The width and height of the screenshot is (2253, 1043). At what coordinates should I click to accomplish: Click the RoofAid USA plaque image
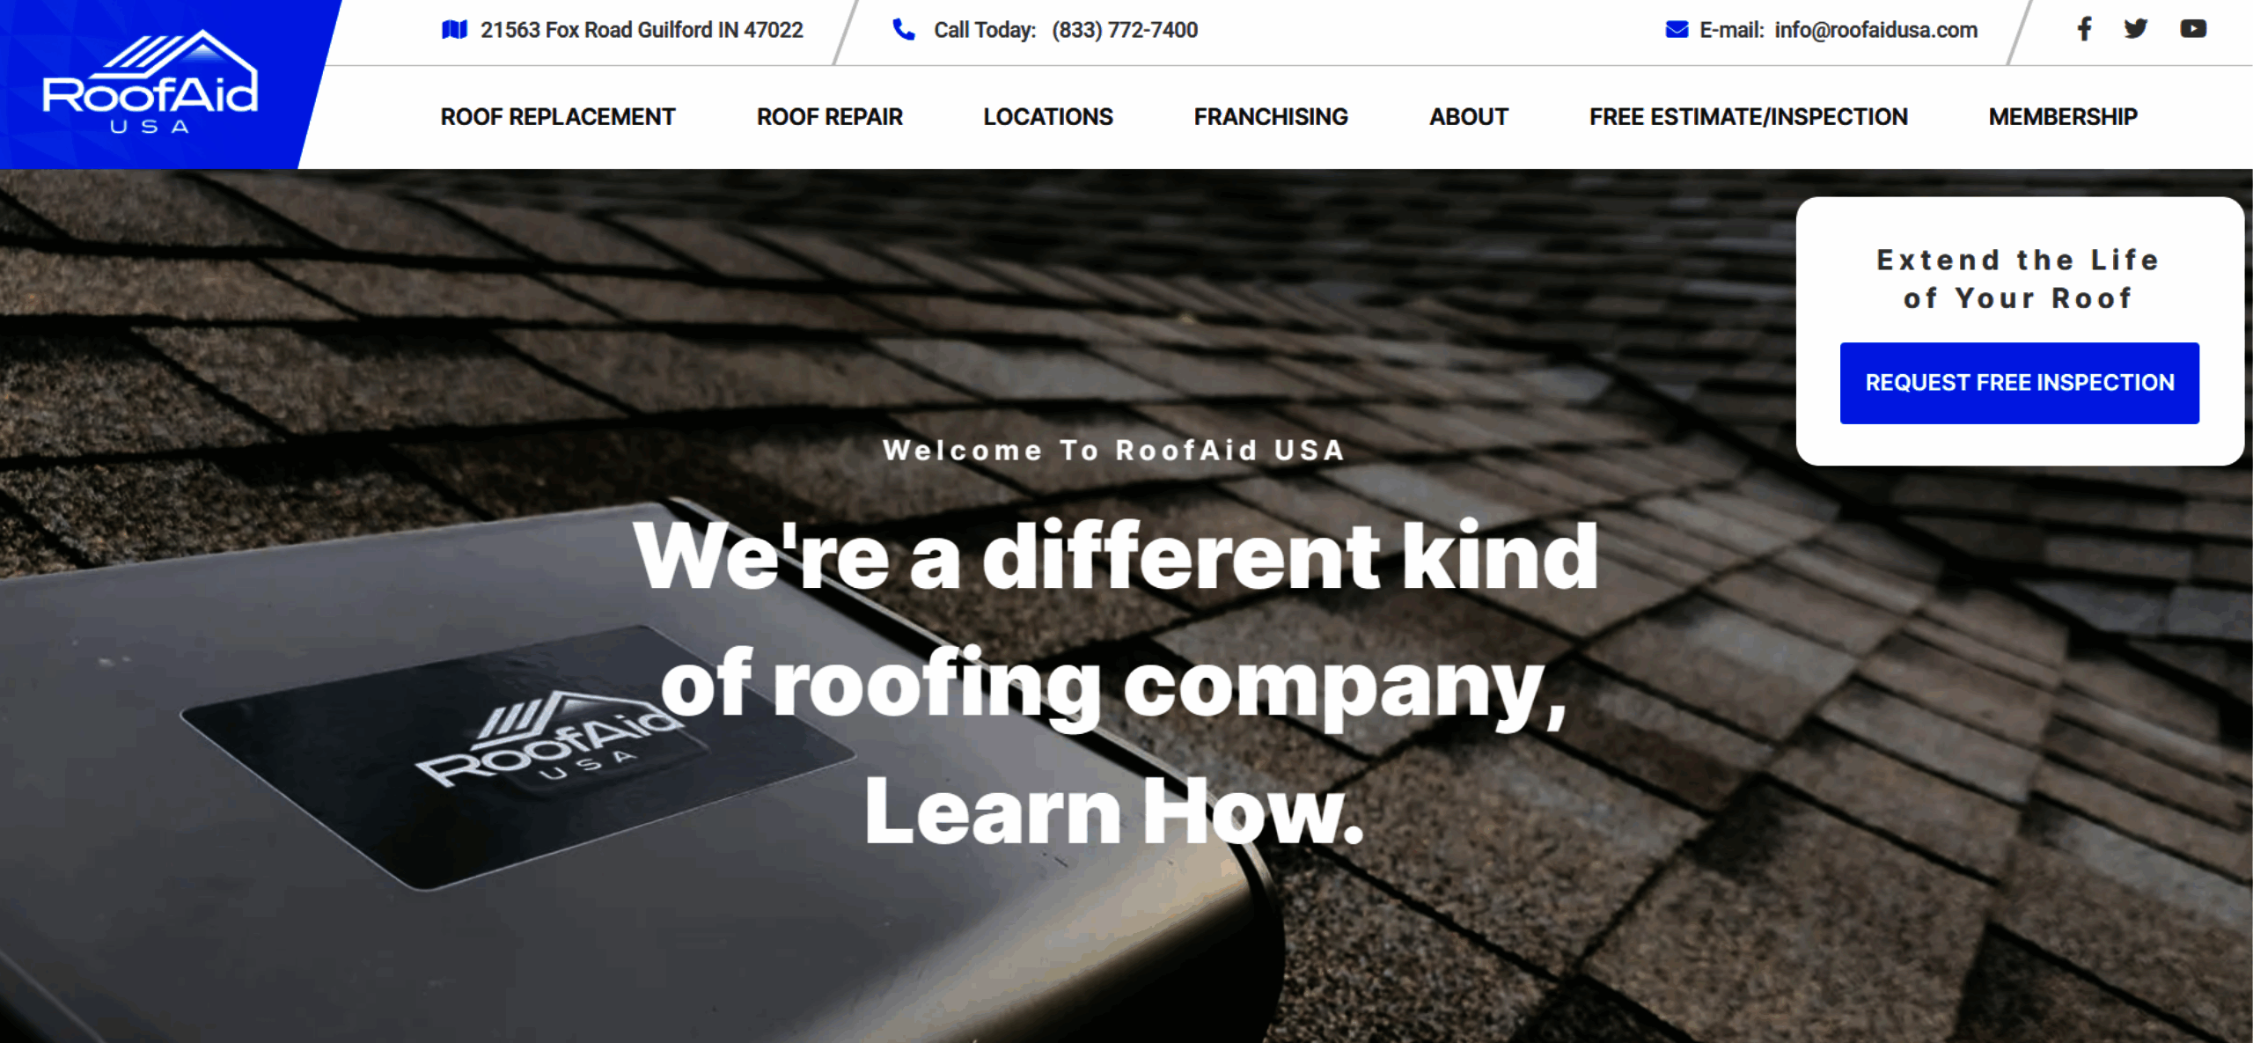click(x=519, y=757)
